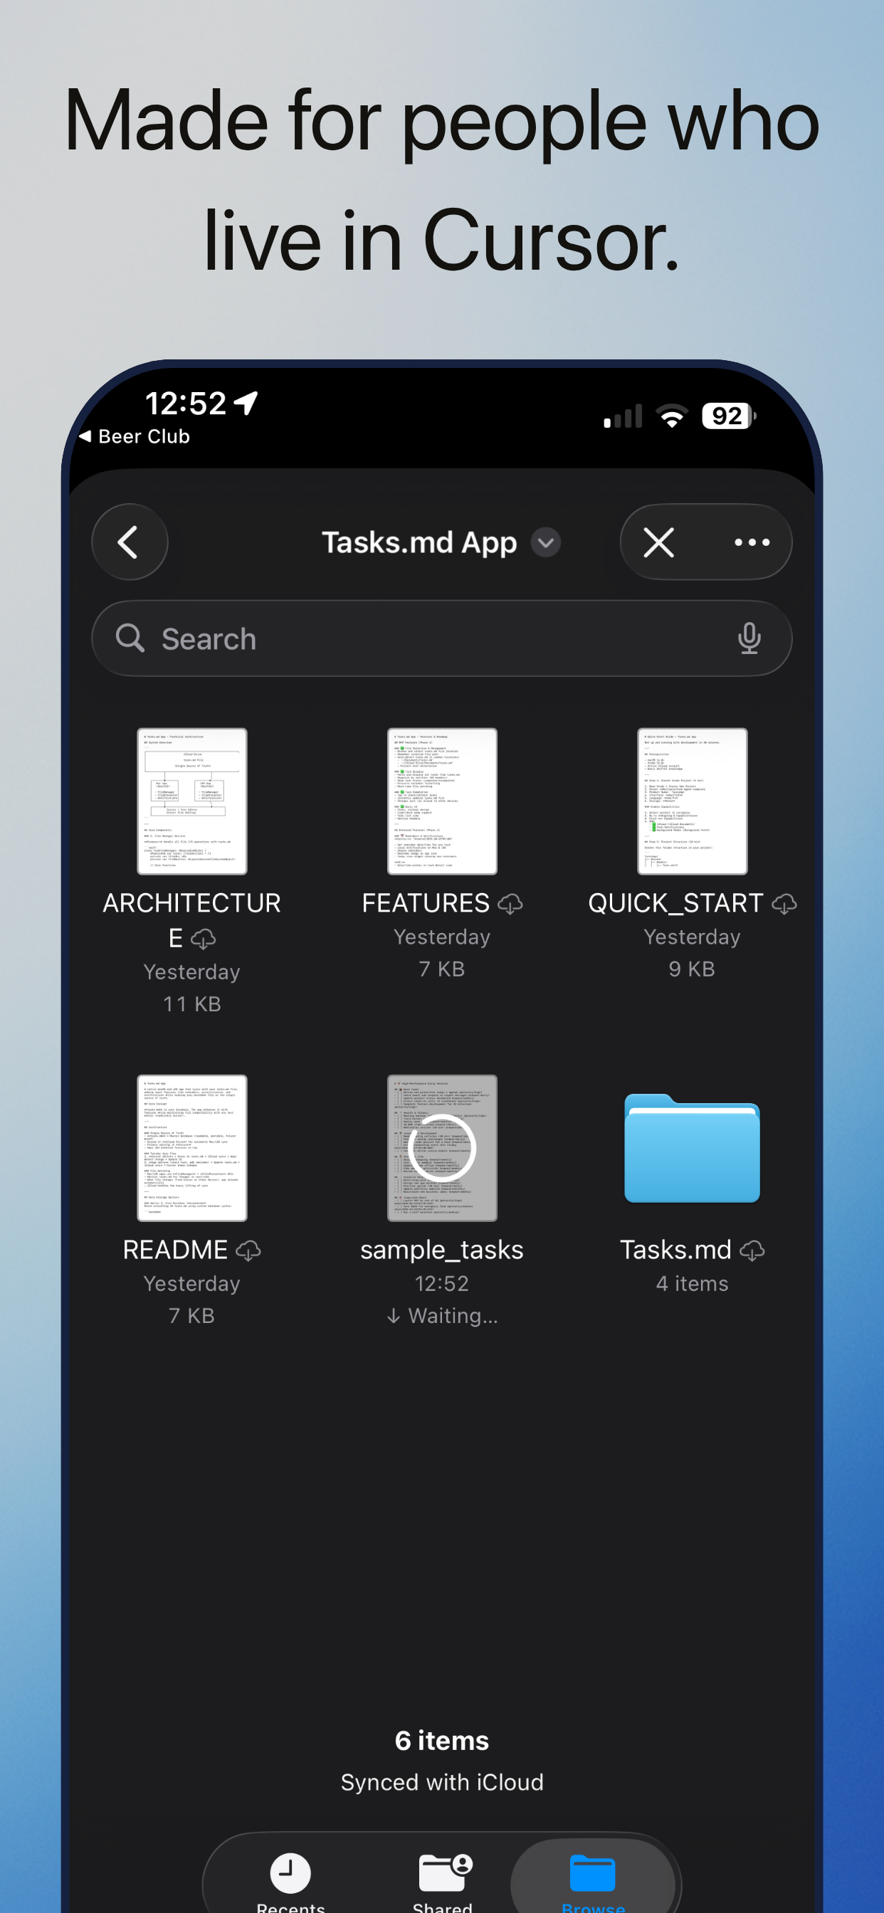The image size is (884, 1913).
Task: Tap the 'Waiting...' download status text
Action: pos(442,1316)
